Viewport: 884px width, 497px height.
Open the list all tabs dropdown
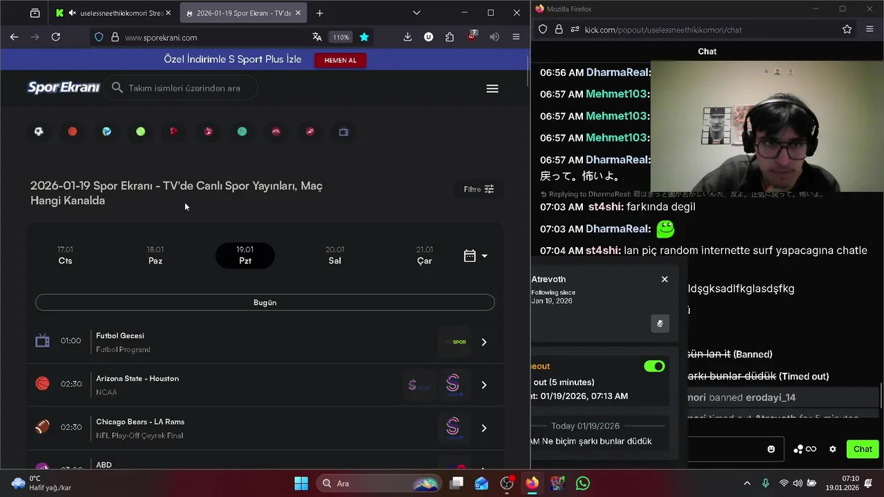[x=416, y=13]
